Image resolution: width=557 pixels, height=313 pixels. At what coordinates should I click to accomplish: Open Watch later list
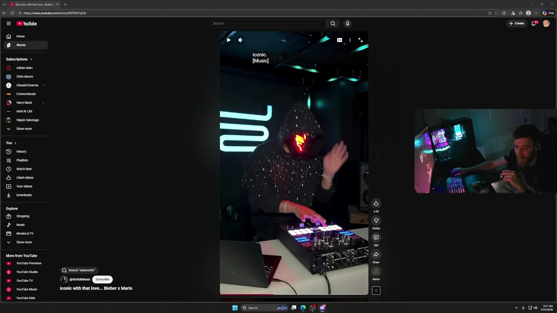pos(26,169)
